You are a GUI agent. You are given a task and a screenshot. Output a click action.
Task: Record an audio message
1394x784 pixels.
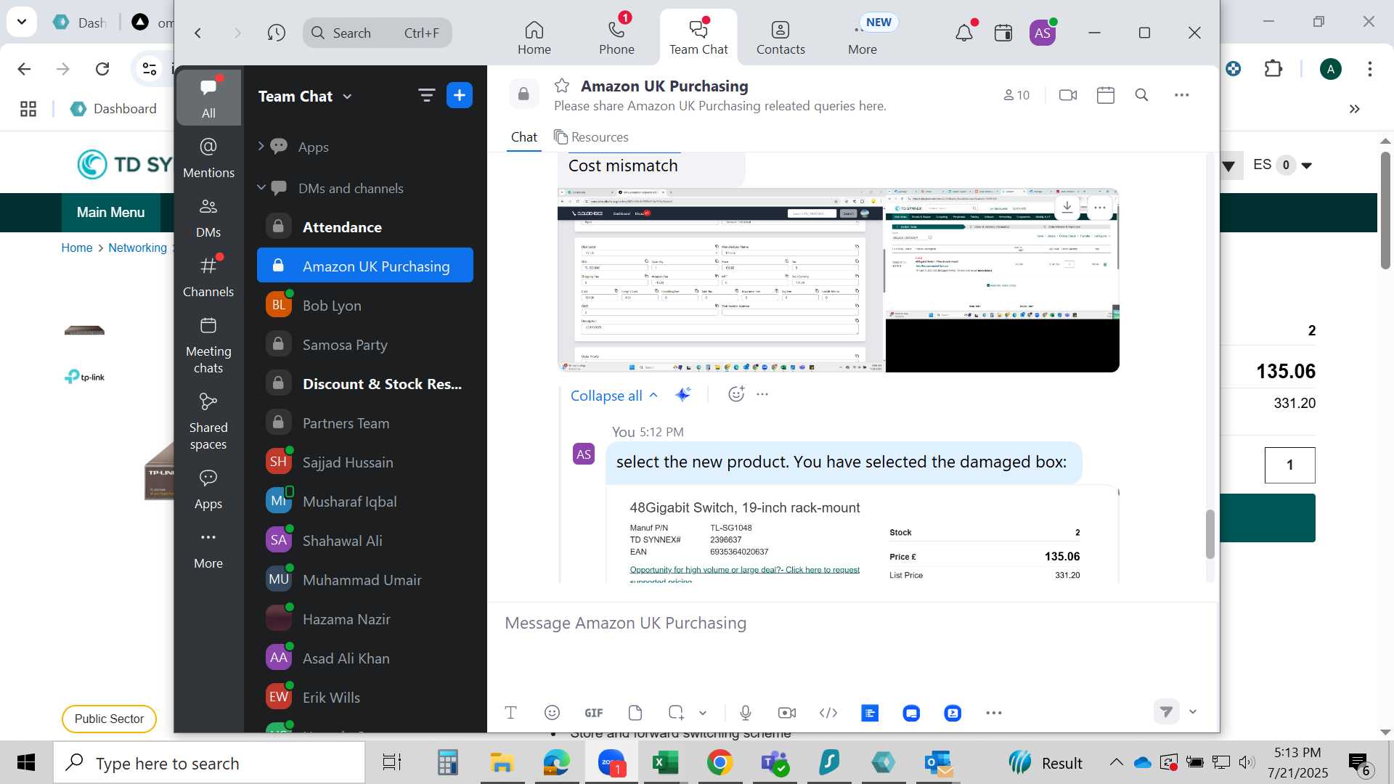click(746, 713)
